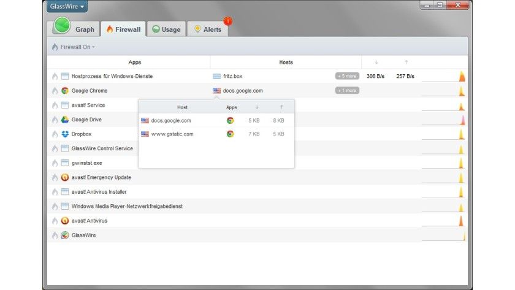Click Chrome icon in www.gstatic.com popup row

click(231, 134)
